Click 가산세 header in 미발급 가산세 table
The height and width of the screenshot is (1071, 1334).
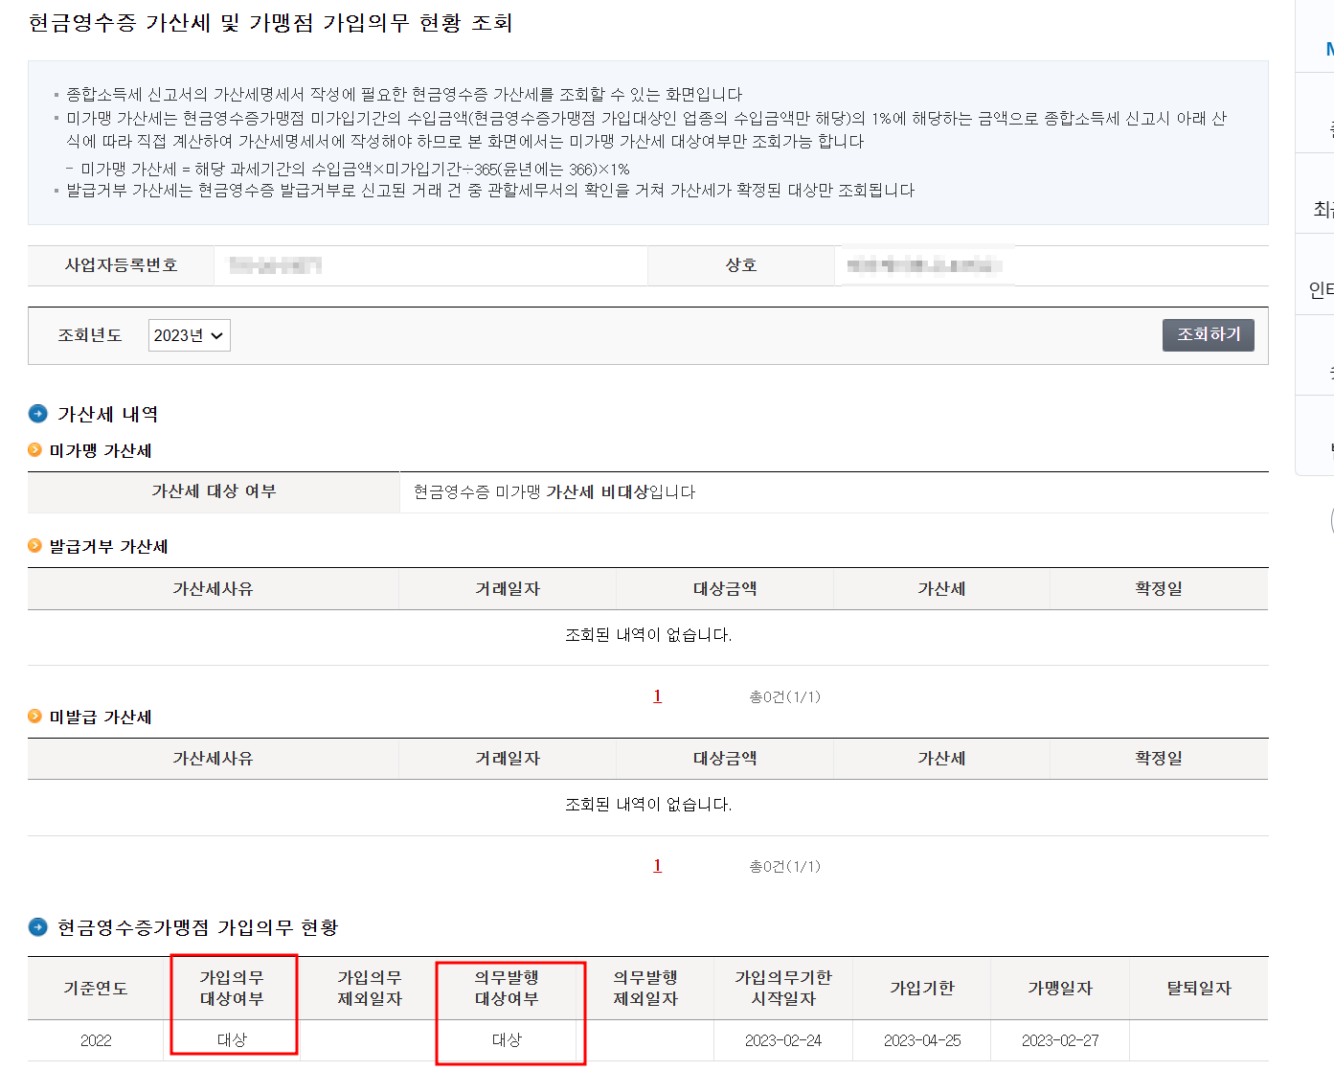pos(941,759)
